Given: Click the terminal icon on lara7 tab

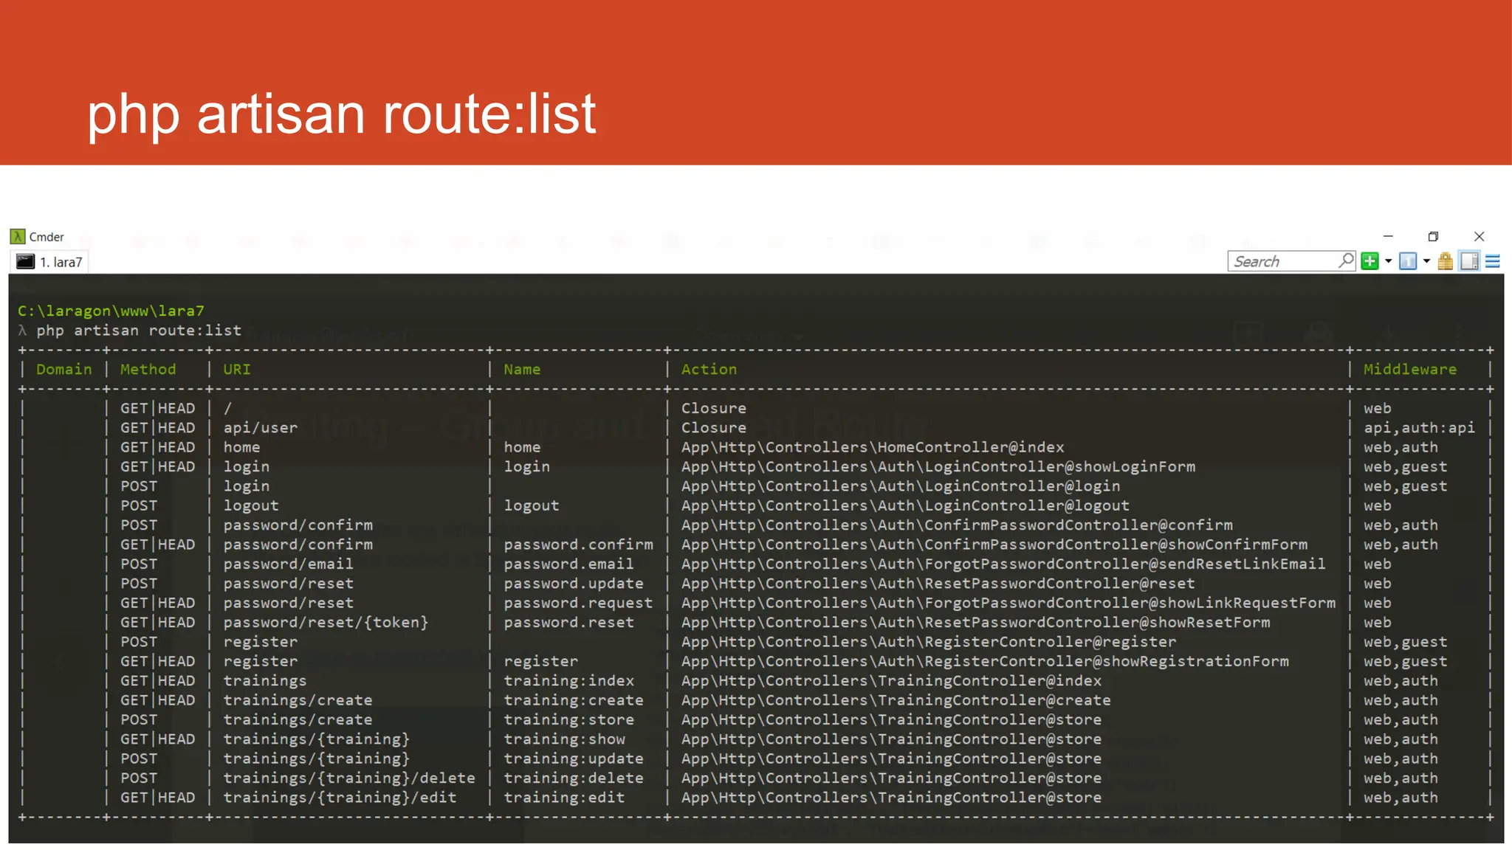Looking at the screenshot, I should 26,262.
